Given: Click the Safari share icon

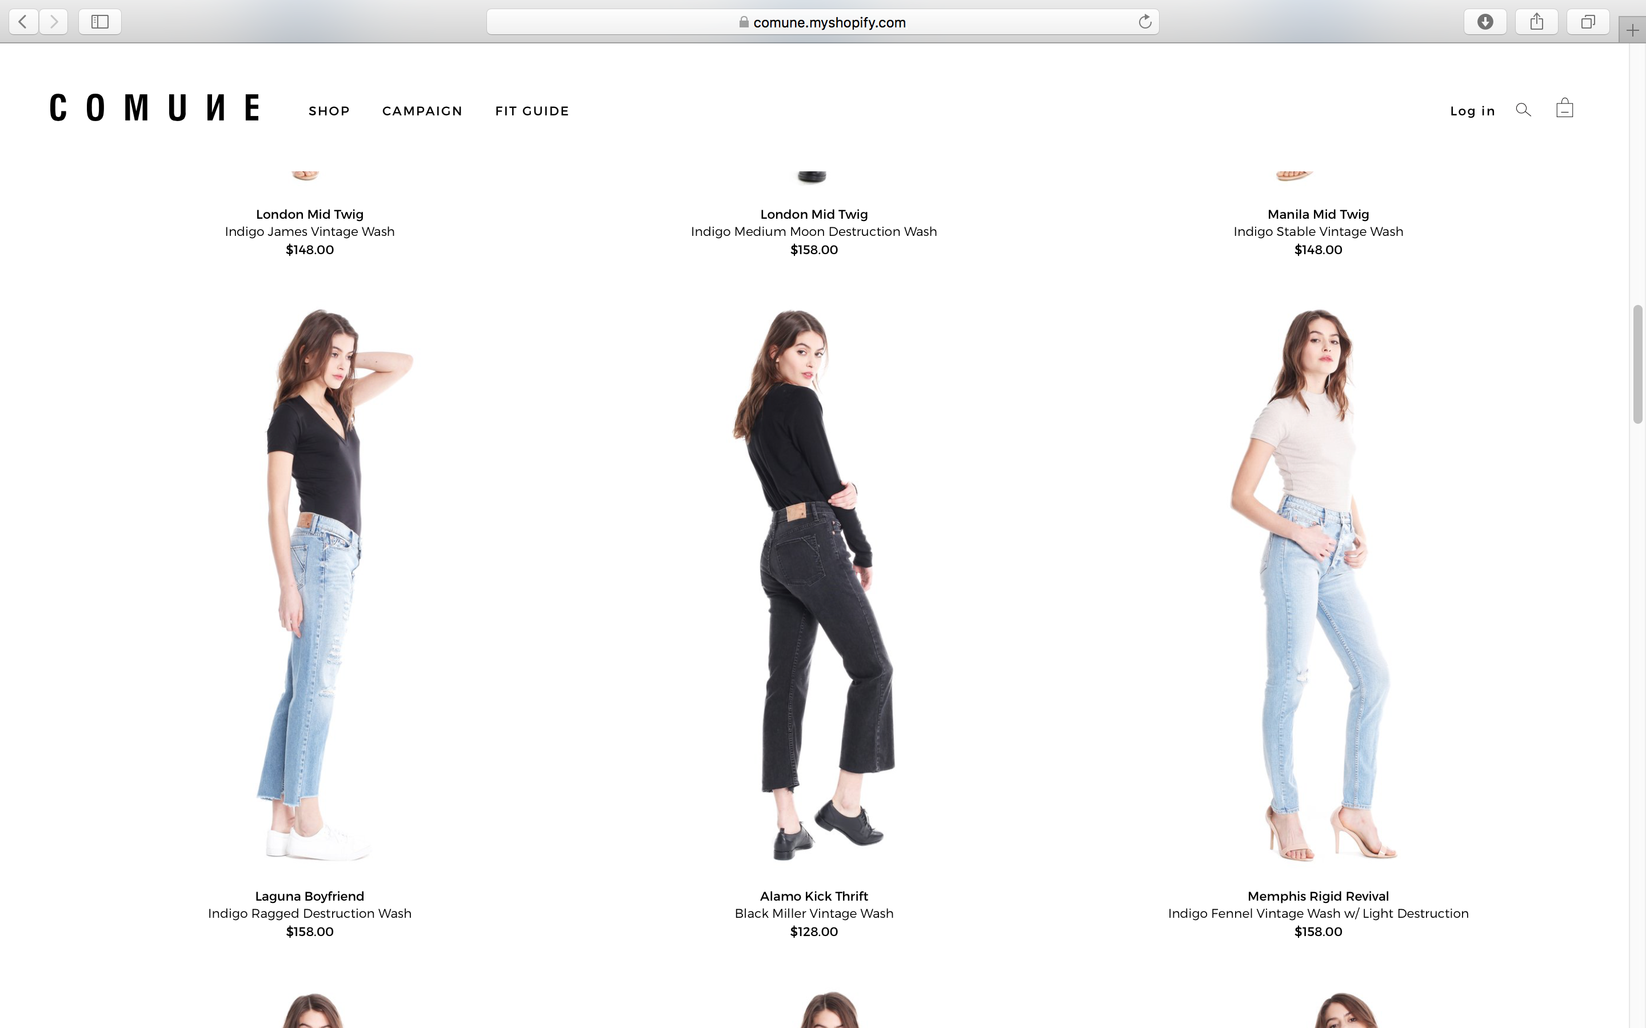Looking at the screenshot, I should coord(1536,22).
